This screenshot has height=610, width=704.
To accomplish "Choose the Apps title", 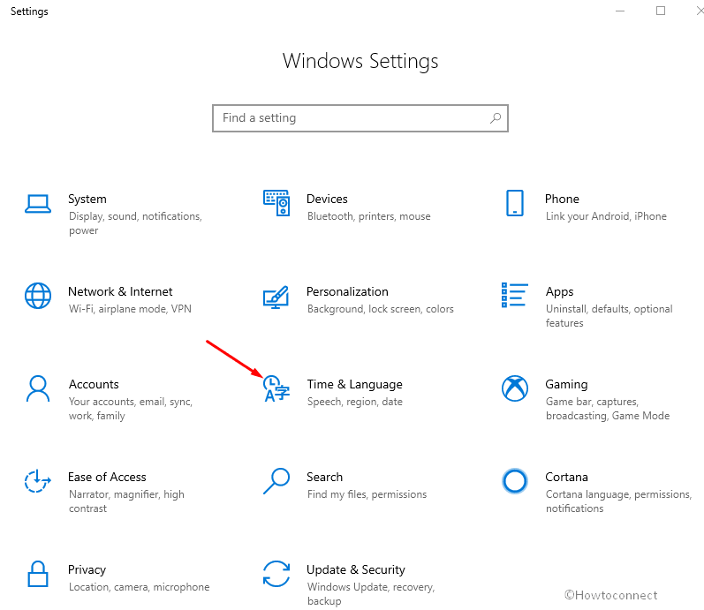I will pos(559,292).
